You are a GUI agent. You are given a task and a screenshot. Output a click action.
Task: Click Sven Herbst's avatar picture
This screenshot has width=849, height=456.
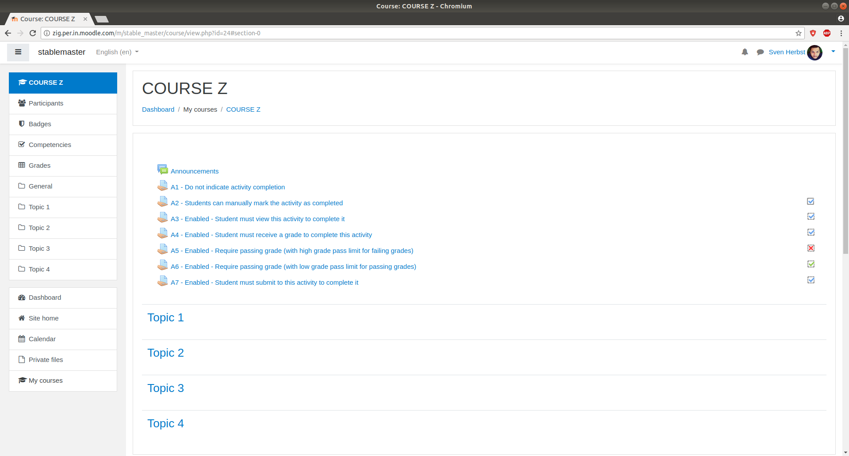(x=815, y=53)
